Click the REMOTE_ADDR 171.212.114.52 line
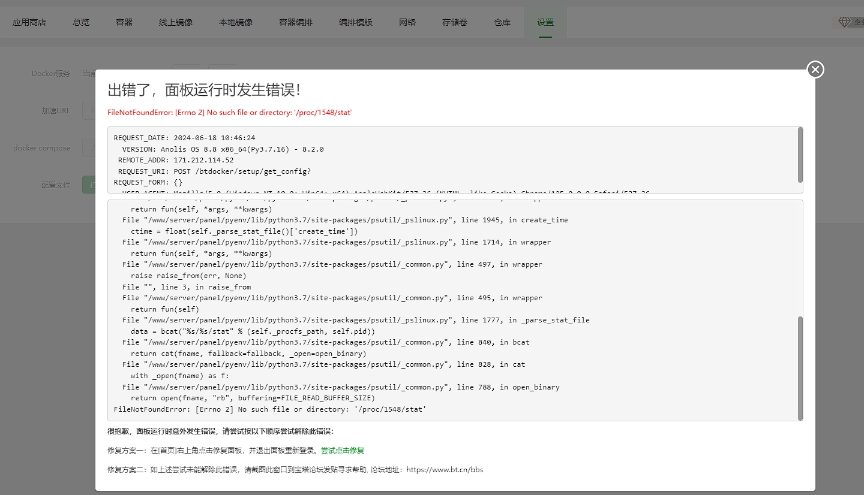 [176, 160]
